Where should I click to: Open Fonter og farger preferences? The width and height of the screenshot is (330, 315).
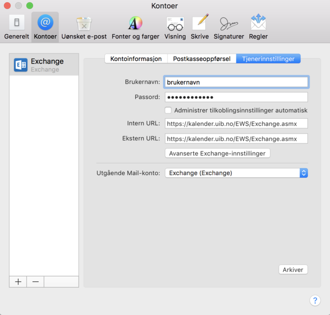[x=135, y=27]
